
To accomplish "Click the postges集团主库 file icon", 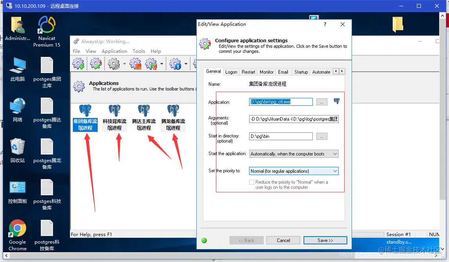I will [47, 72].
